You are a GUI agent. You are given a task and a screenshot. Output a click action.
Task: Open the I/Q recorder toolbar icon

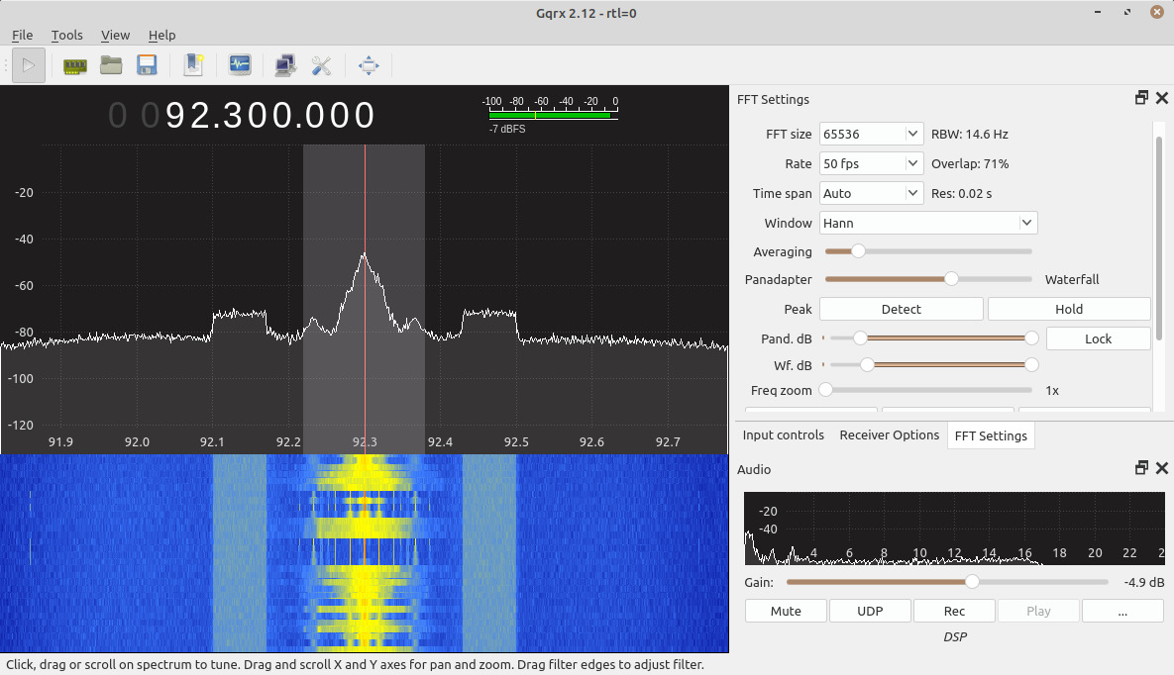click(240, 65)
